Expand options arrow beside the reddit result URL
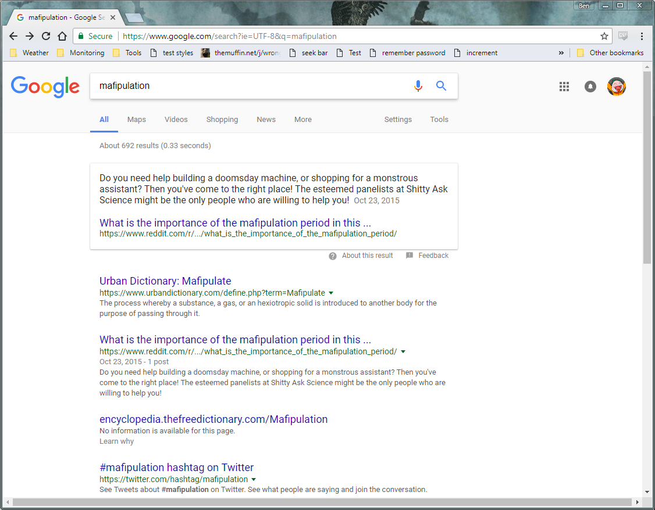 [x=403, y=351]
